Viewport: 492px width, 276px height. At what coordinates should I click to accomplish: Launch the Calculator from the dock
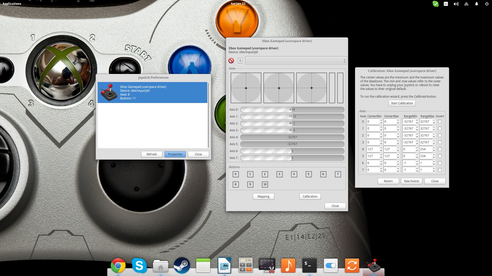246,266
